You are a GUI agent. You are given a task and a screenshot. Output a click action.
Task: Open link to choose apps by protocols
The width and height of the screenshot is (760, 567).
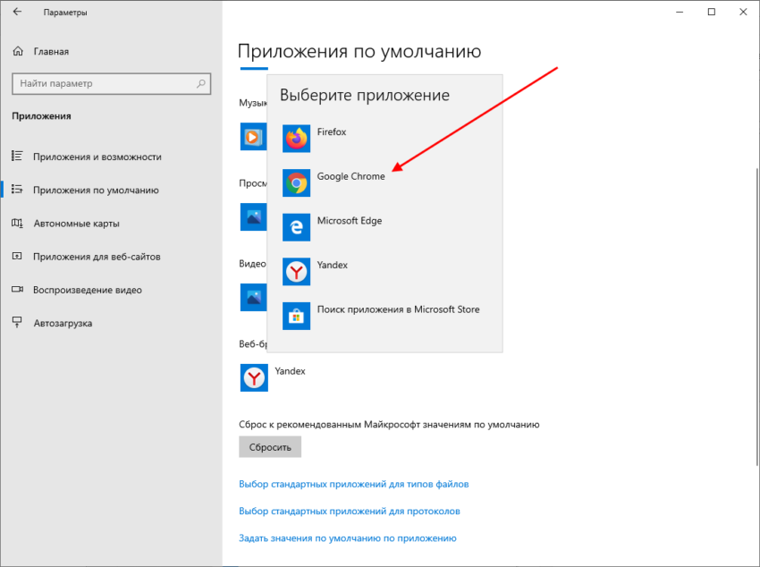[x=349, y=512]
